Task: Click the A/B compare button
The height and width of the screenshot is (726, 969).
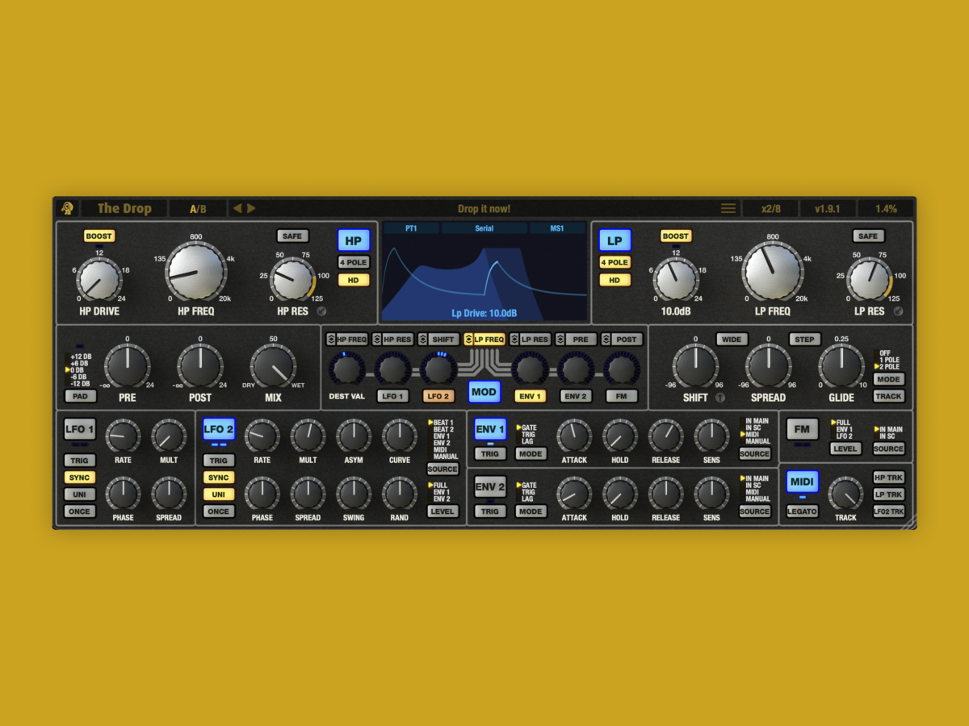Action: (x=198, y=208)
